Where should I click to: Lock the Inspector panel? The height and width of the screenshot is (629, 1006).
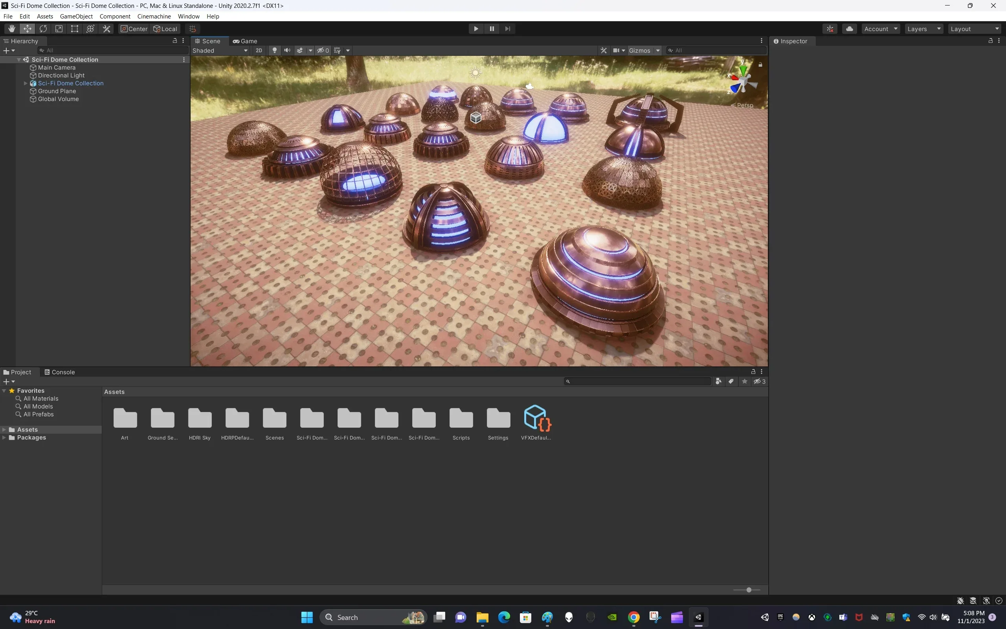point(990,41)
